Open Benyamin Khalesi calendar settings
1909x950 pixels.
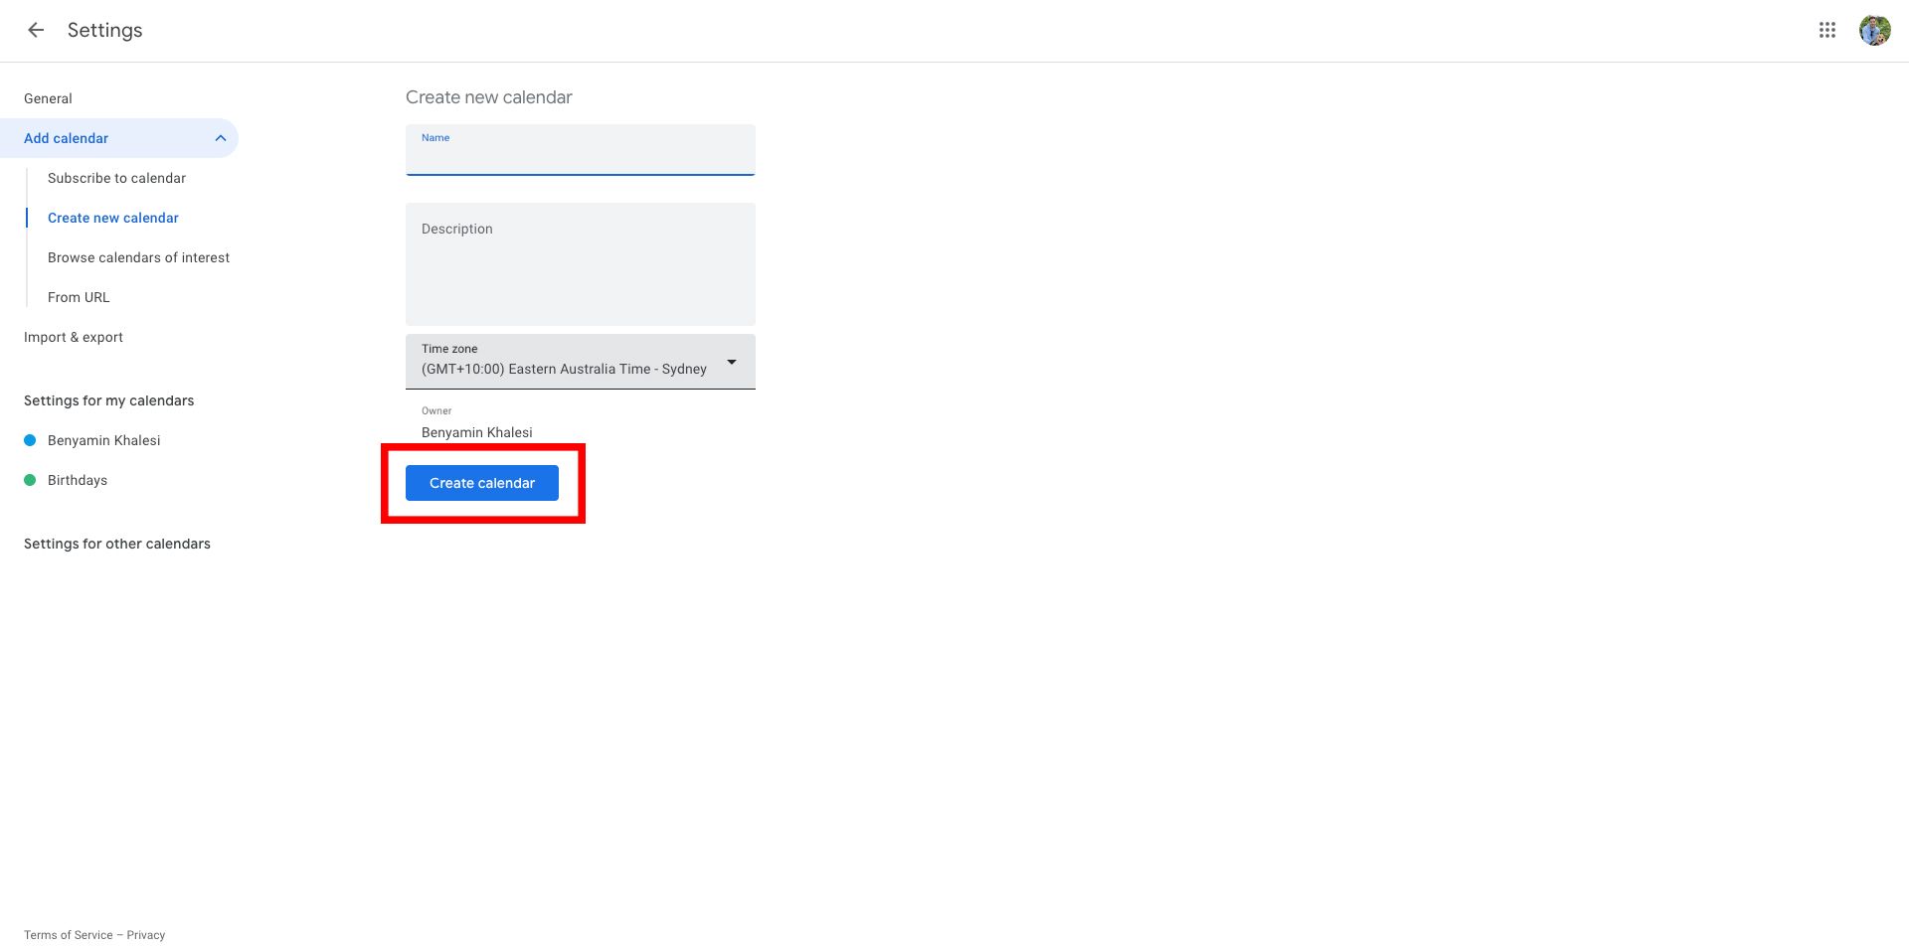point(103,440)
